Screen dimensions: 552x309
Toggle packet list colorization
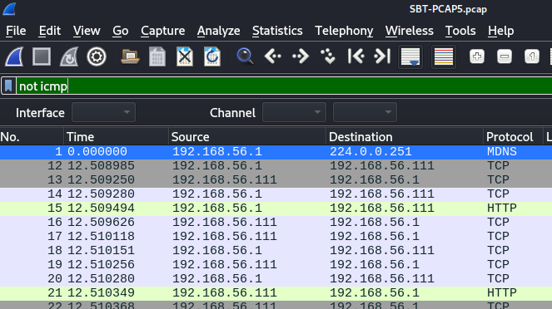[444, 56]
